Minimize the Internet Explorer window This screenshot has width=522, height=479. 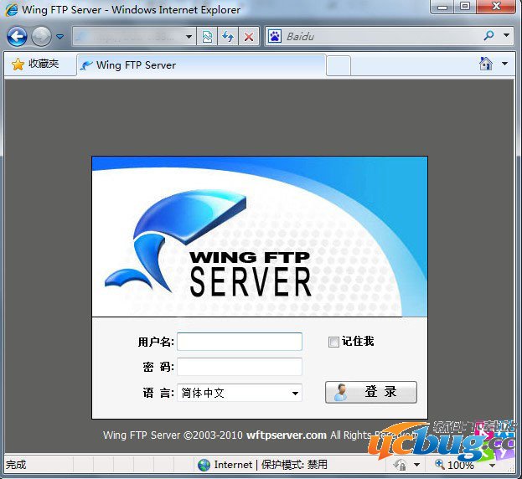(442, 7)
